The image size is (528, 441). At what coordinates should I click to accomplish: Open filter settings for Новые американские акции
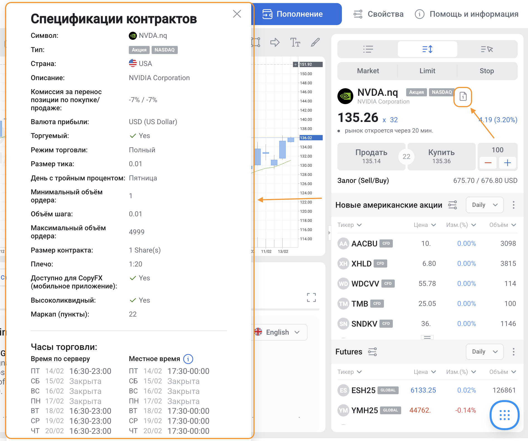[452, 205]
